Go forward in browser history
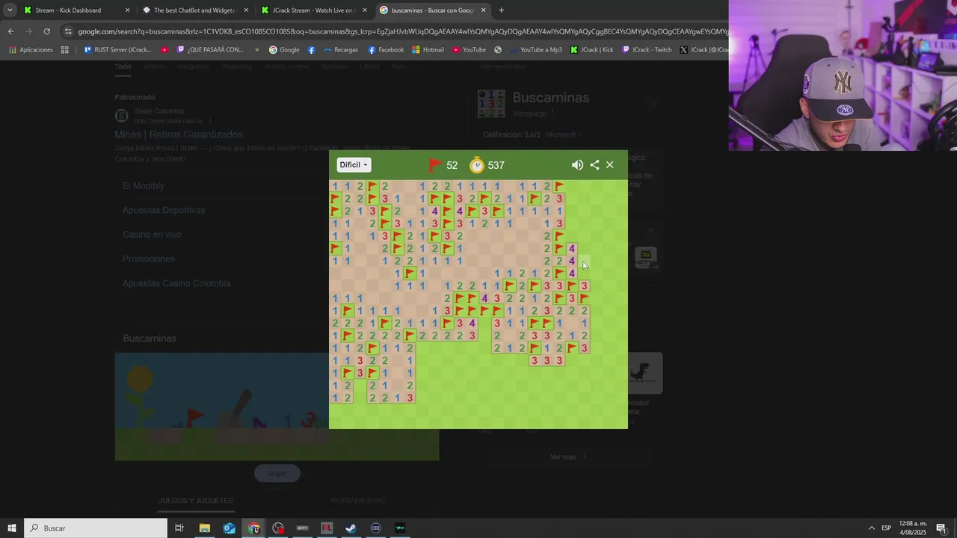This screenshot has height=538, width=957. pyautogui.click(x=28, y=31)
